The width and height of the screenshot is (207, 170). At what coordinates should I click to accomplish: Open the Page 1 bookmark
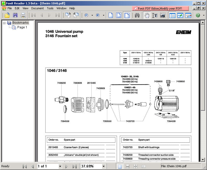pyautogui.click(x=22, y=27)
